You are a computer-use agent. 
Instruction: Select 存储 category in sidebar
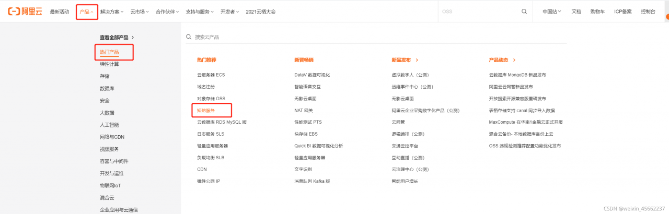pos(105,76)
